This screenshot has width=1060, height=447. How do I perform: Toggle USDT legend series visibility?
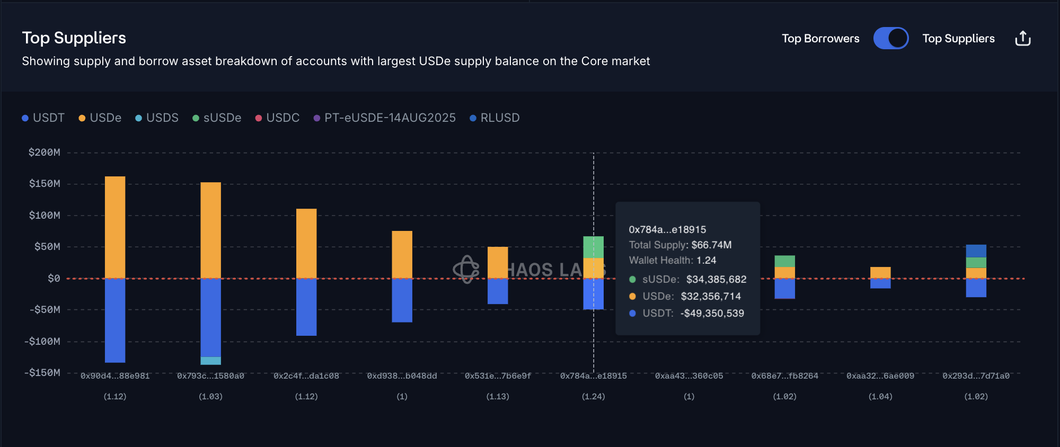(43, 118)
